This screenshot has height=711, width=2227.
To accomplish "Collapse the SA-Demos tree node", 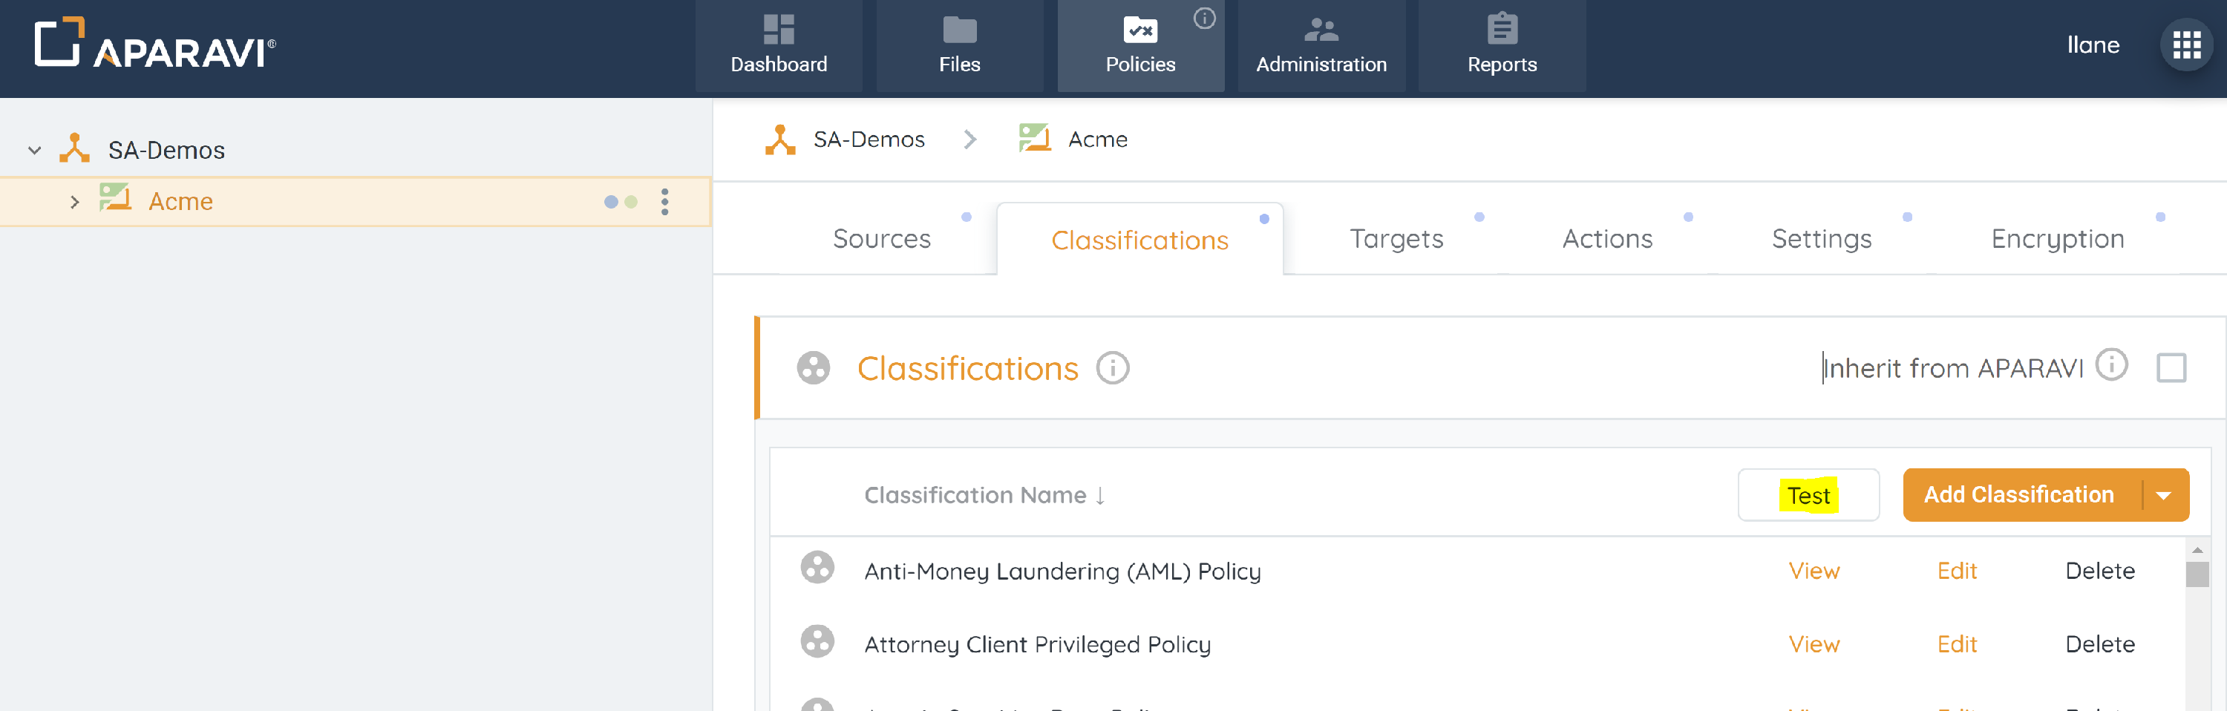I will click(x=35, y=151).
